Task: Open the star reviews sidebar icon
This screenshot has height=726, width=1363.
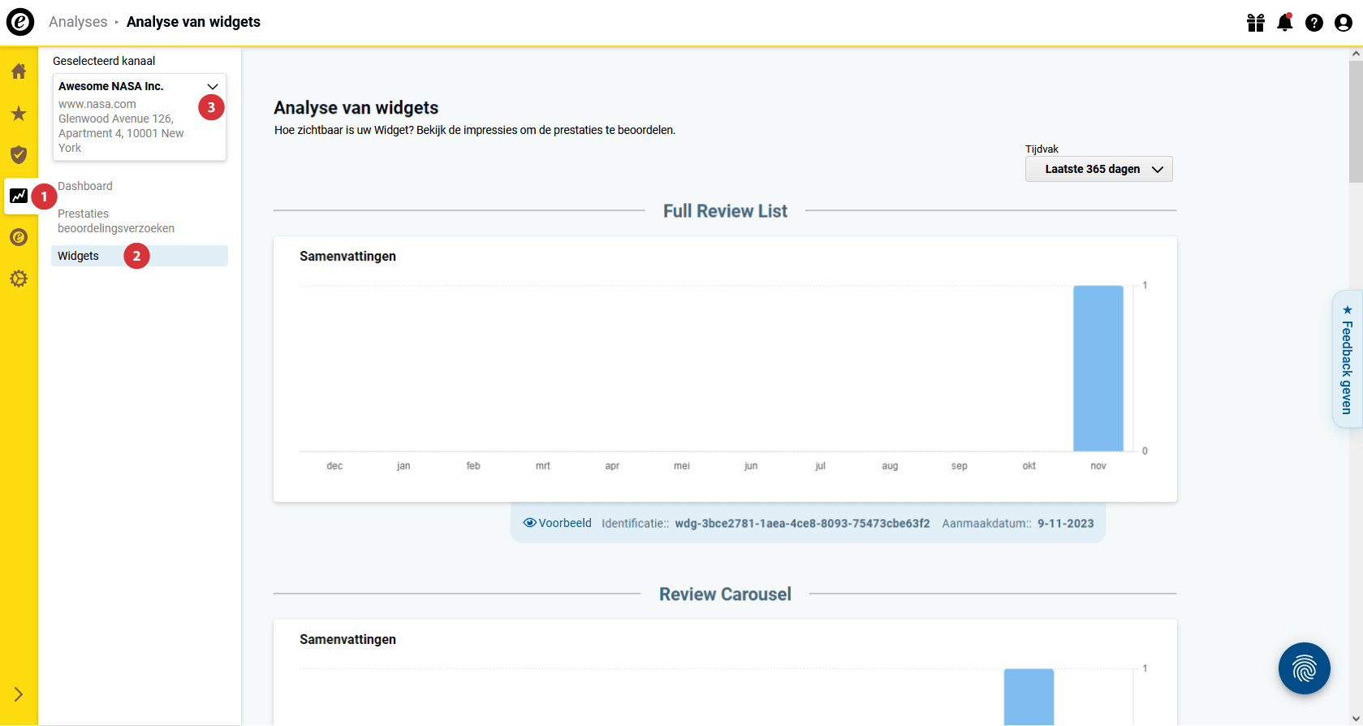Action: click(x=19, y=114)
